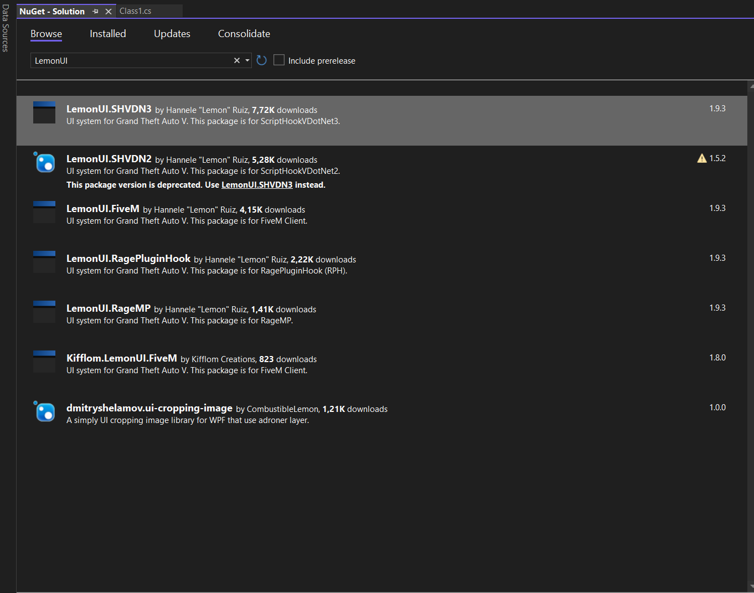Screen dimensions: 754x593
Task: Select the LemonUI.FiveM package title
Action: point(103,209)
